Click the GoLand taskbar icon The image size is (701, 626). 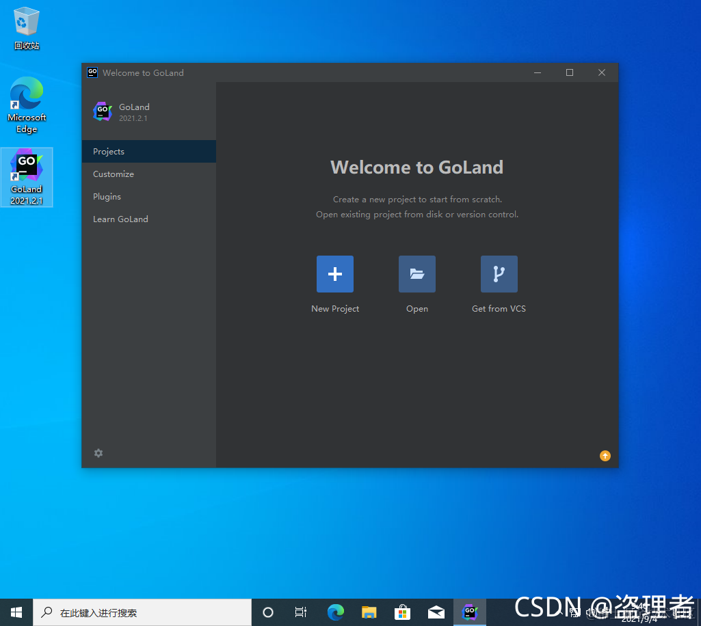(x=470, y=612)
